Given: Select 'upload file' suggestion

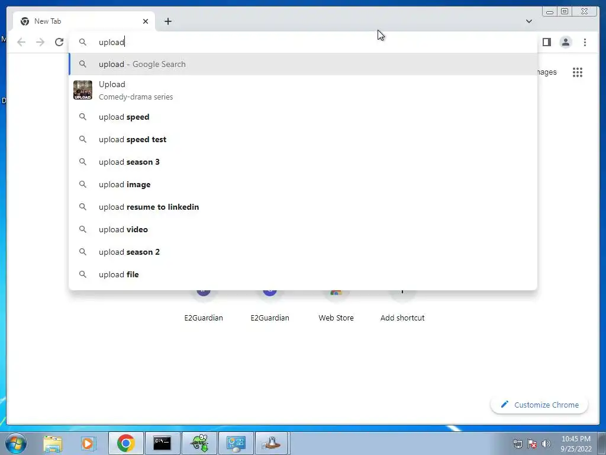Looking at the screenshot, I should pyautogui.click(x=304, y=274).
